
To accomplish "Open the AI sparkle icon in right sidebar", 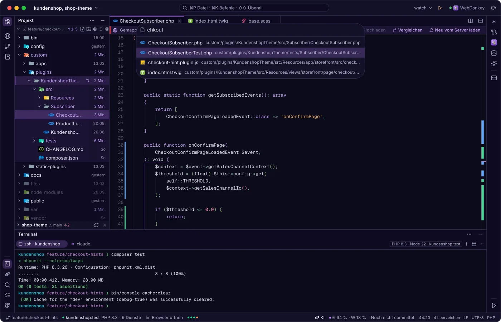I will (494, 64).
